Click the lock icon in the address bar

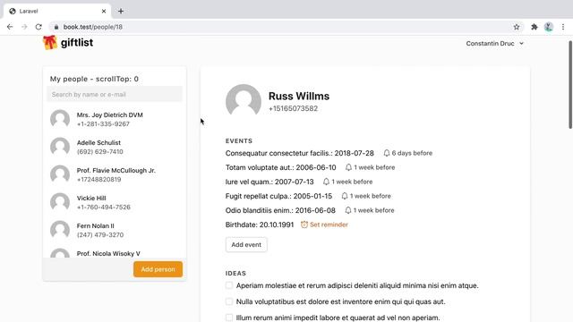pos(56,27)
